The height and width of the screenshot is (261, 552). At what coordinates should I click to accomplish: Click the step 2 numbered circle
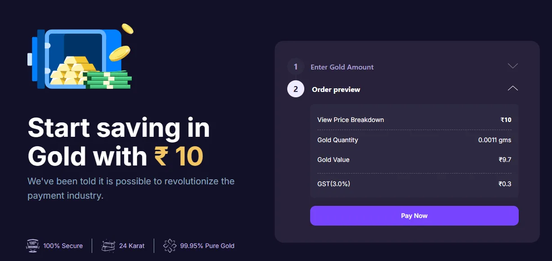(x=295, y=89)
